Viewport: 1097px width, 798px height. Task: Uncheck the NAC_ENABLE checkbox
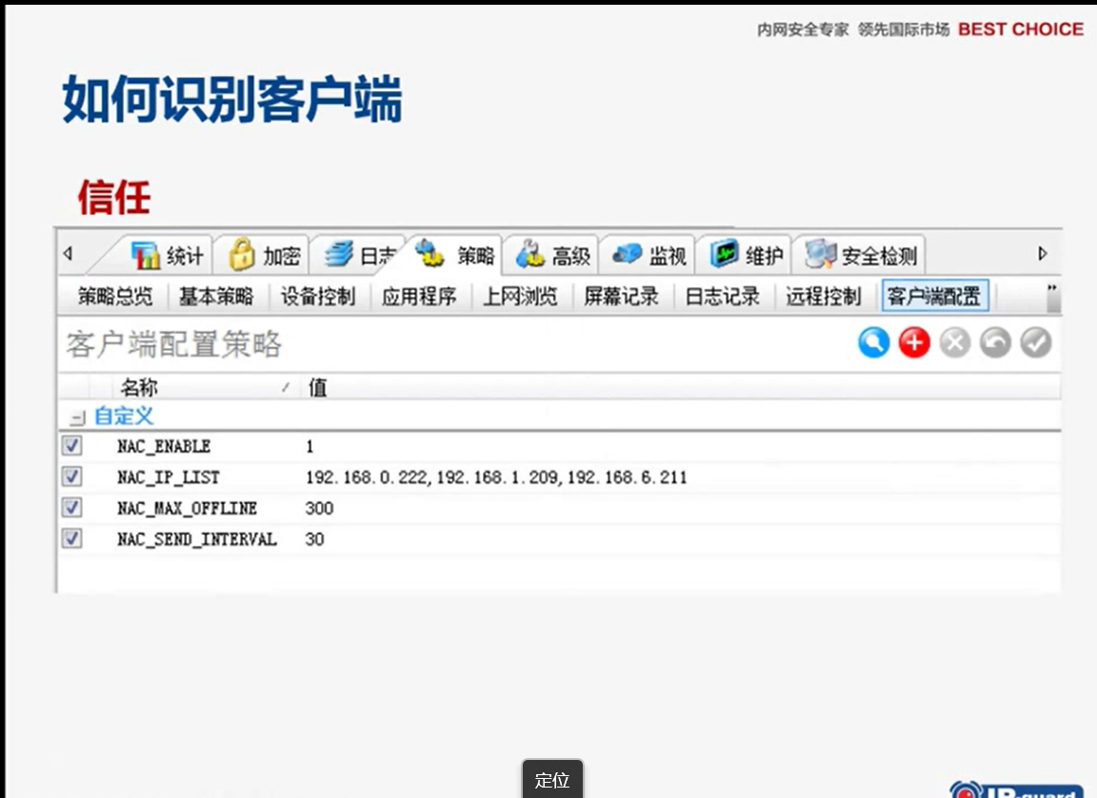(71, 446)
